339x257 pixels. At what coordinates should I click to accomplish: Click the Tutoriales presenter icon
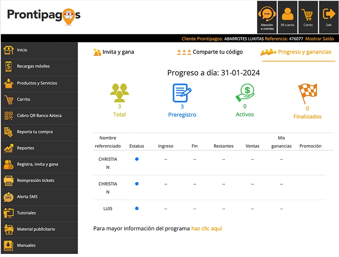click(9, 213)
